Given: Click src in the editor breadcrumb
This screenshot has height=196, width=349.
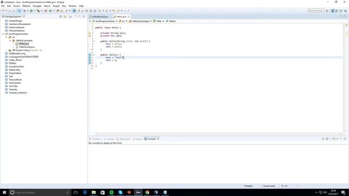Looking at the screenshot, I should point(123,21).
